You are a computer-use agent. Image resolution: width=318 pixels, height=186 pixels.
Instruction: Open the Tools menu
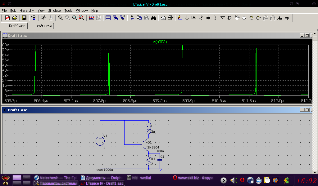tap(68, 11)
